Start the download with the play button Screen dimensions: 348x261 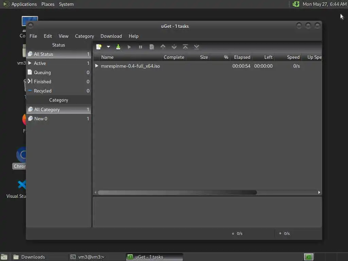[129, 47]
